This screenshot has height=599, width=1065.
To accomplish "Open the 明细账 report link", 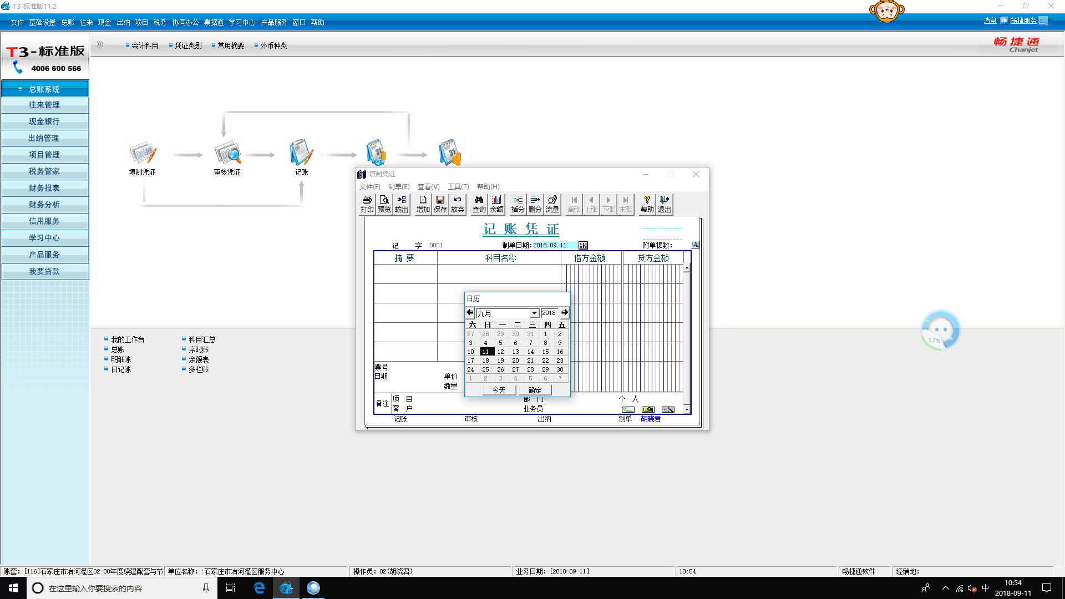I will 121,359.
